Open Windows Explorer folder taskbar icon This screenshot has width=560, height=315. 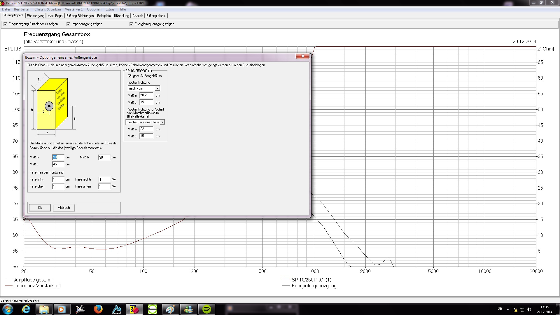point(44,309)
